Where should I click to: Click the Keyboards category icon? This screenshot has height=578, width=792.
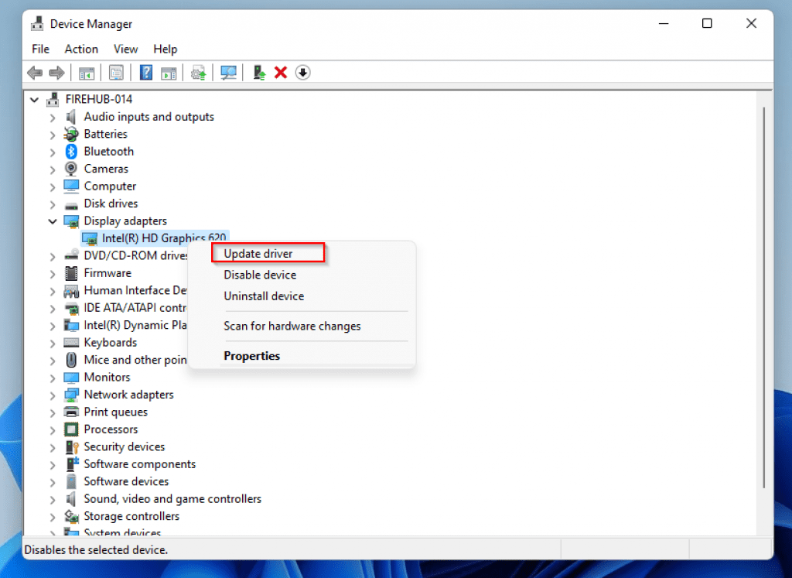[x=71, y=343]
